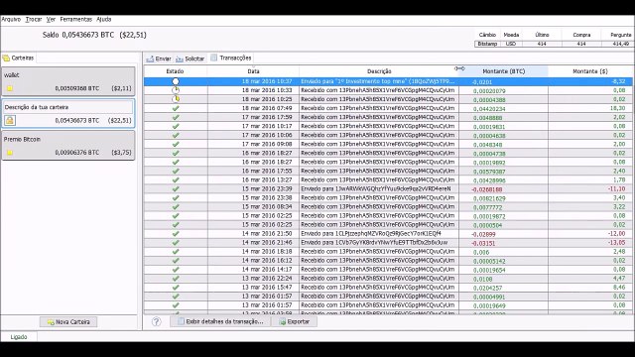
Task: Click the Ligado status bar entry
Action: tap(19, 337)
